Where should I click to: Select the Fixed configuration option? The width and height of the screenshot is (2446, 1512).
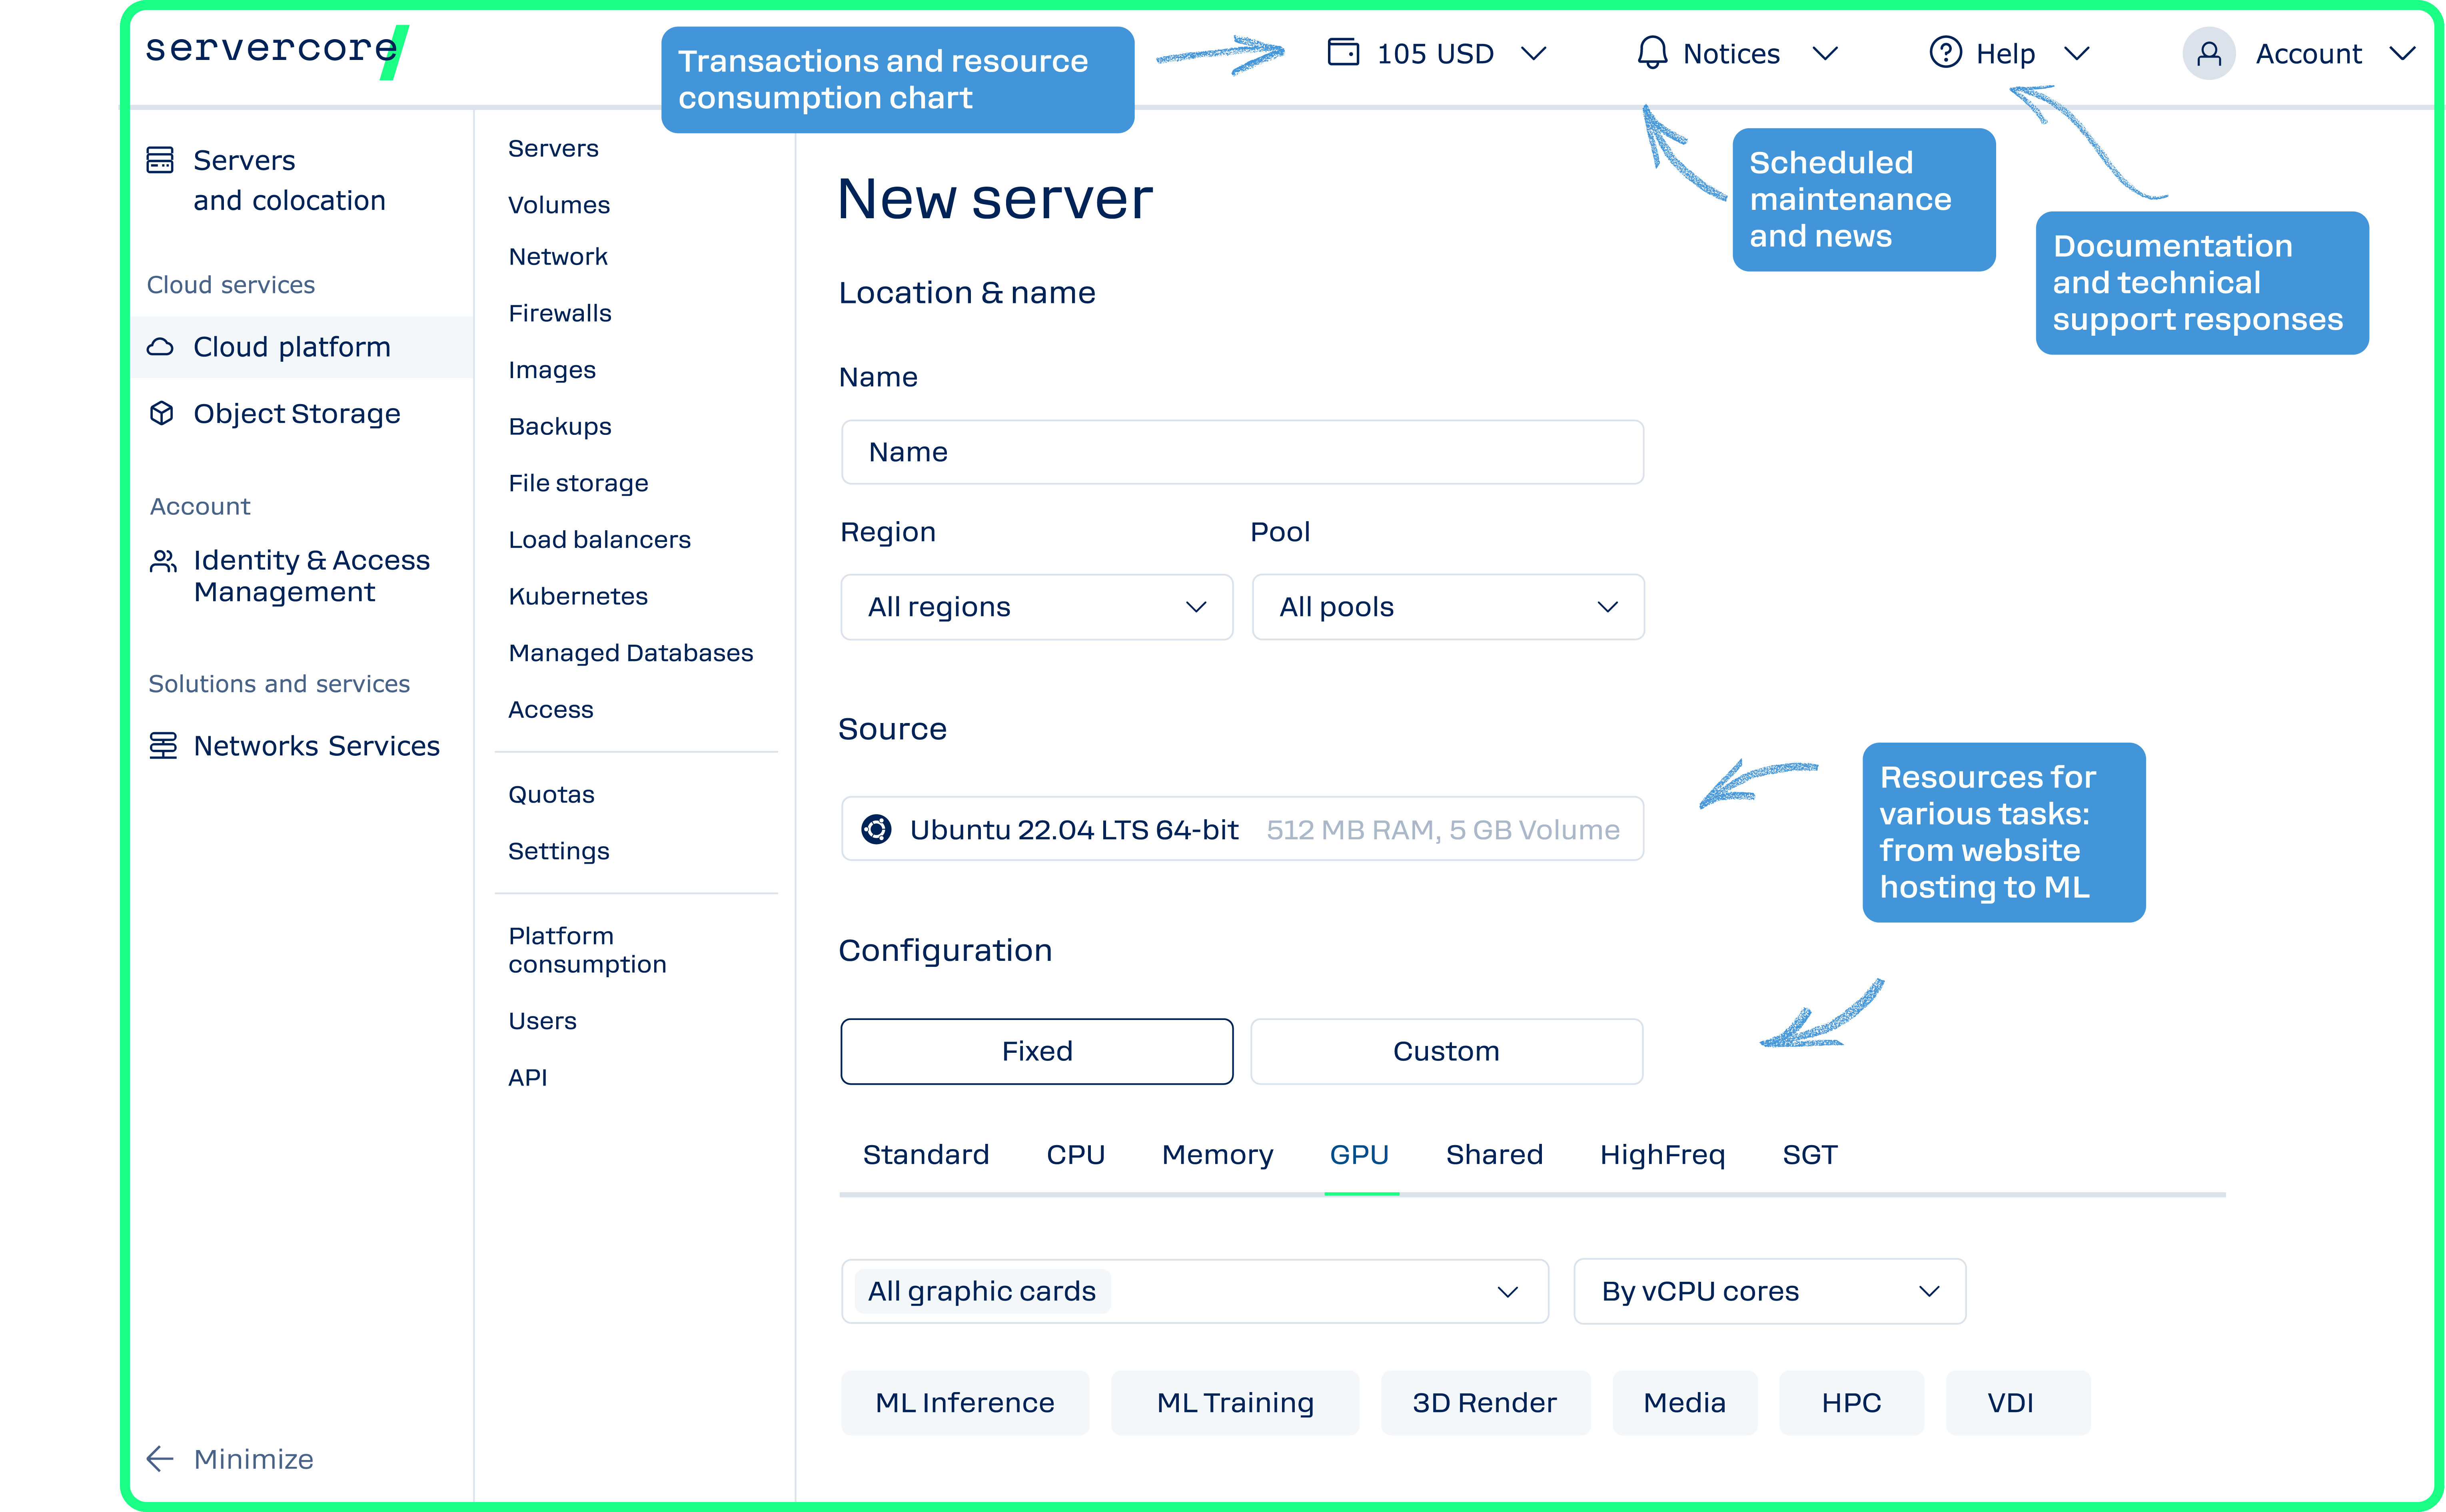[x=1036, y=1051]
